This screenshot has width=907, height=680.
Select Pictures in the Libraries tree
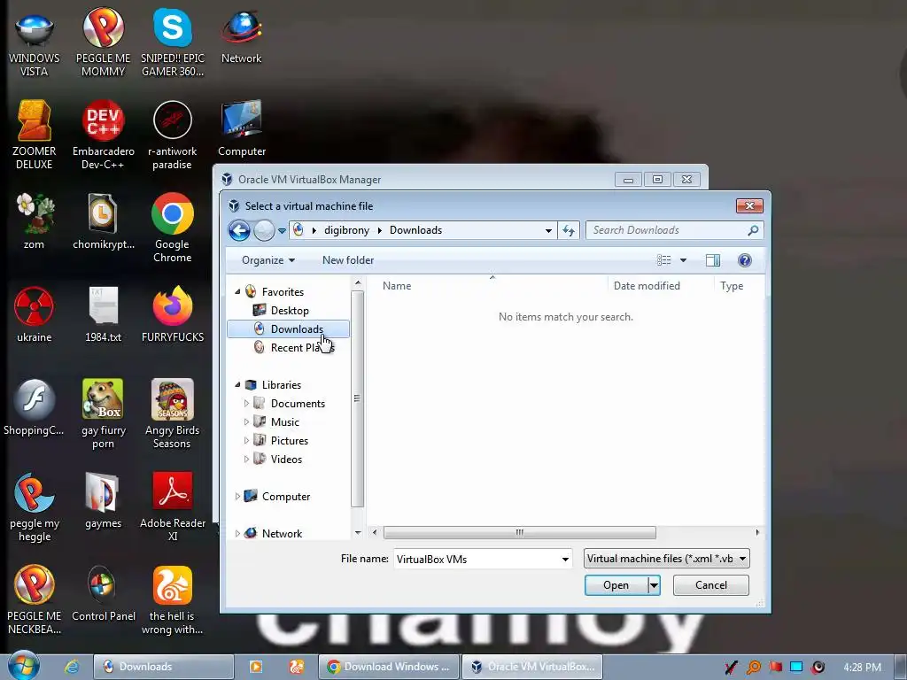point(290,441)
